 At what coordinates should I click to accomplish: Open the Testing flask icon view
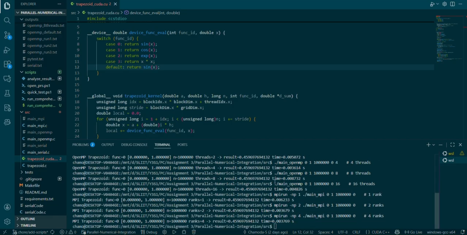pyautogui.click(x=7, y=93)
